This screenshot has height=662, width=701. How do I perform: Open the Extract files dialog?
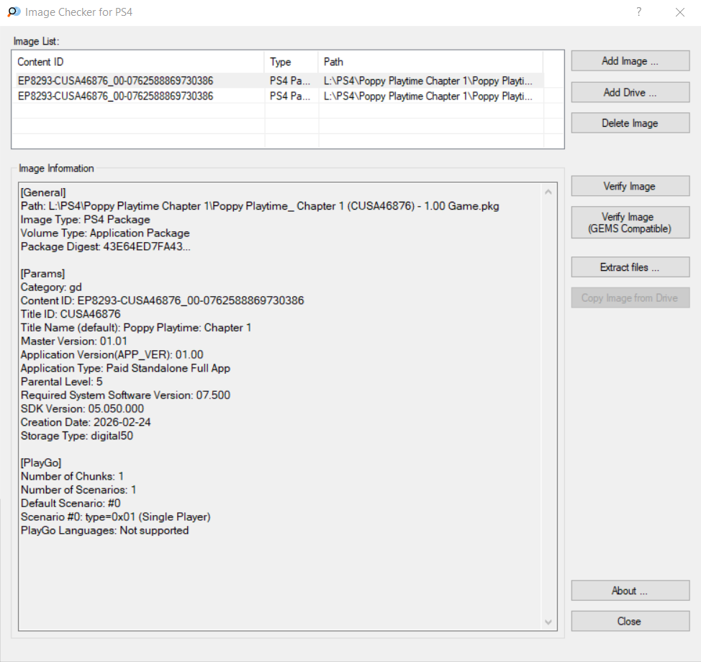[x=630, y=267]
